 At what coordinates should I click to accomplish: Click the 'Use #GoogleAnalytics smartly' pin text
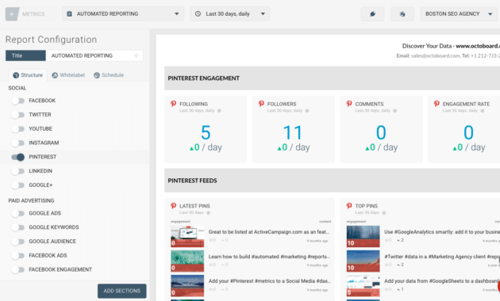[442, 232]
